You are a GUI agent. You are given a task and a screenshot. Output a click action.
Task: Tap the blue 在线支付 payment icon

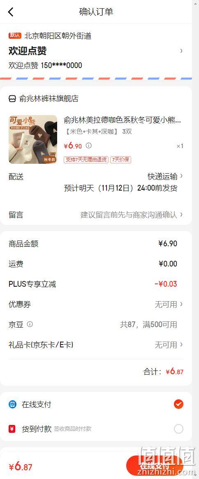tap(12, 404)
